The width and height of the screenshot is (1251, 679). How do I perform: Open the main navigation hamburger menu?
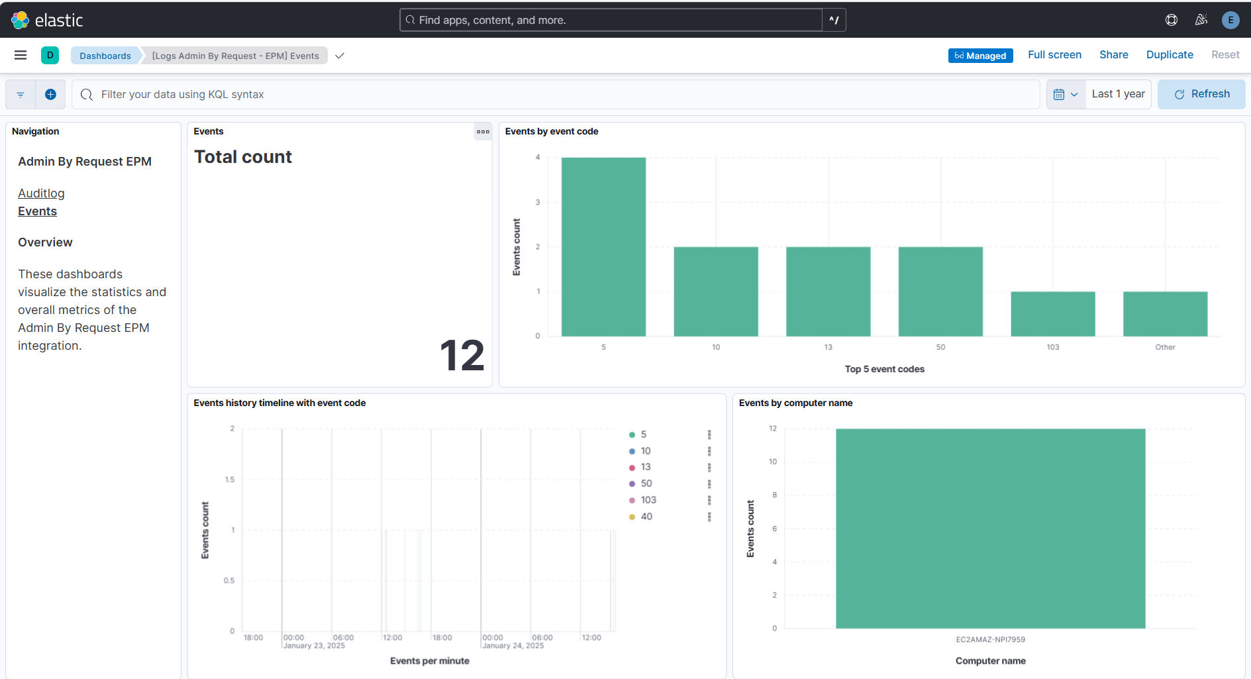20,55
